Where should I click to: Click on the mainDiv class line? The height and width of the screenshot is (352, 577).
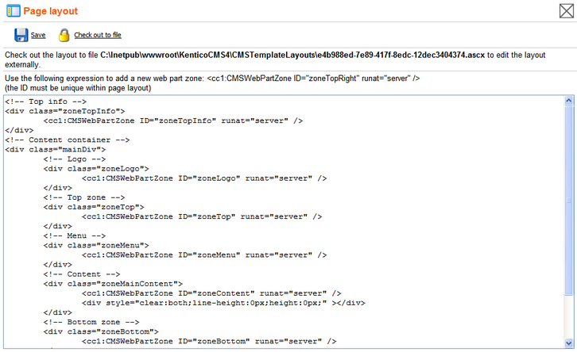(55, 150)
